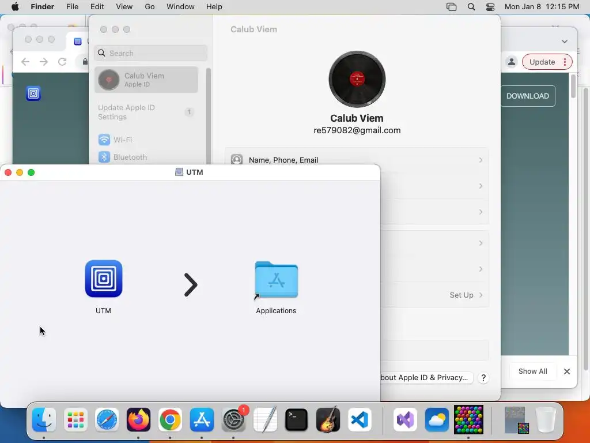Open Spotlight search in menu bar
This screenshot has width=590, height=443.
click(x=471, y=7)
